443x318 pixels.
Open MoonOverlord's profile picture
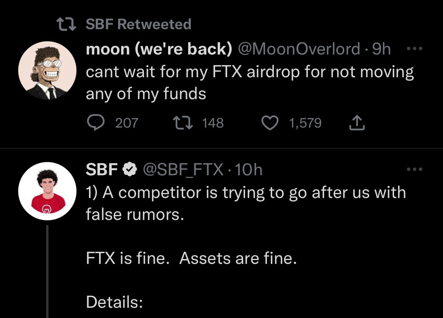point(47,70)
